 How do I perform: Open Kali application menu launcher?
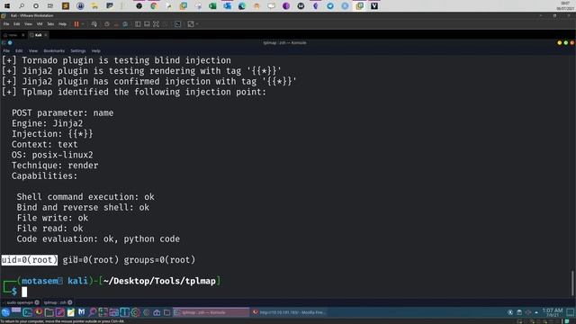[x=5, y=312]
